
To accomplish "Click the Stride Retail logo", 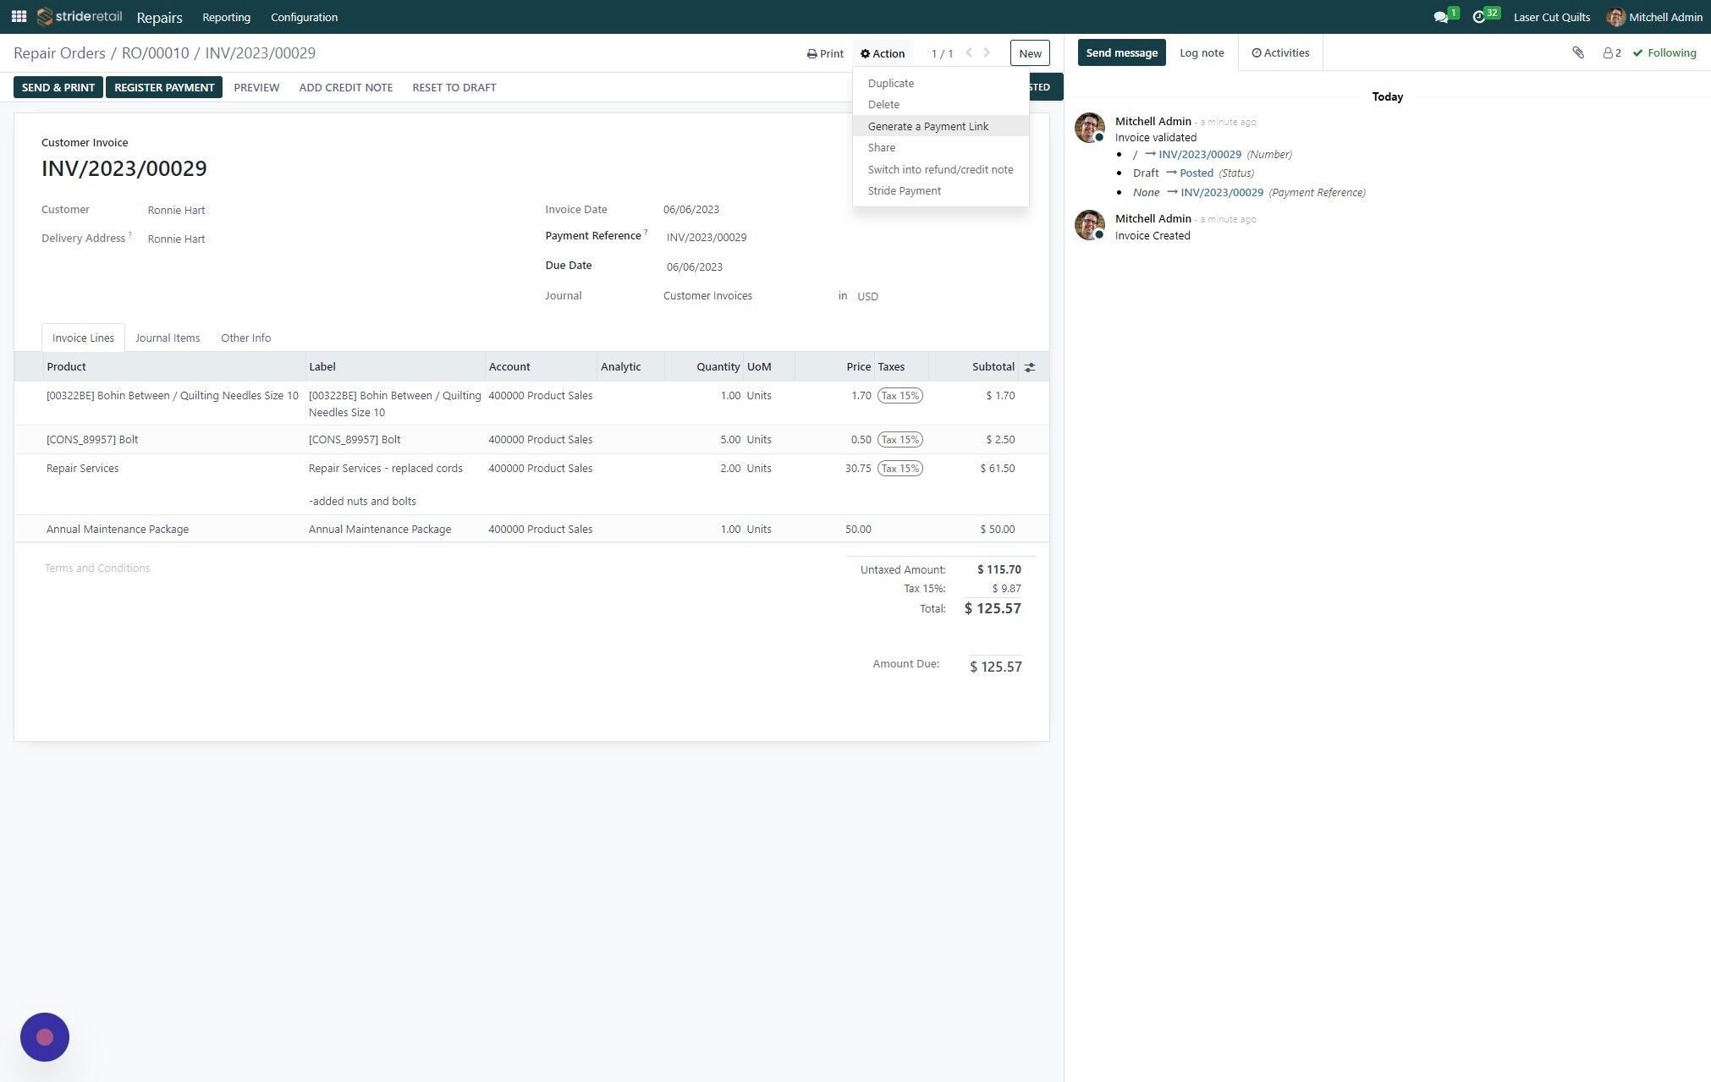I will click(x=80, y=17).
